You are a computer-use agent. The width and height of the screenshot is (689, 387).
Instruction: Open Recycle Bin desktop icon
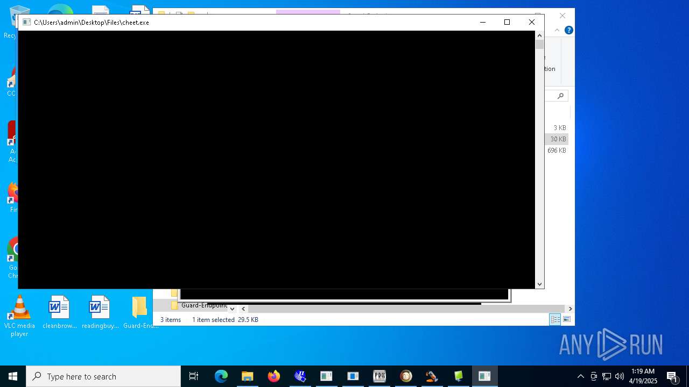[10, 23]
